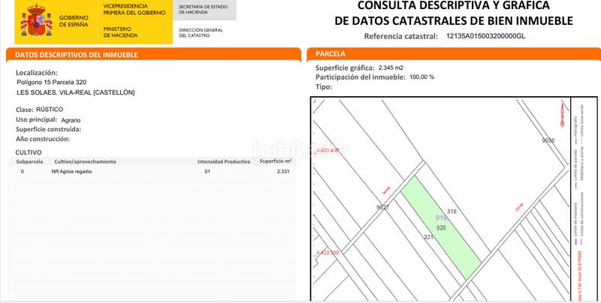Click the 'Tipo:' label
The image size is (601, 303).
(x=324, y=86)
